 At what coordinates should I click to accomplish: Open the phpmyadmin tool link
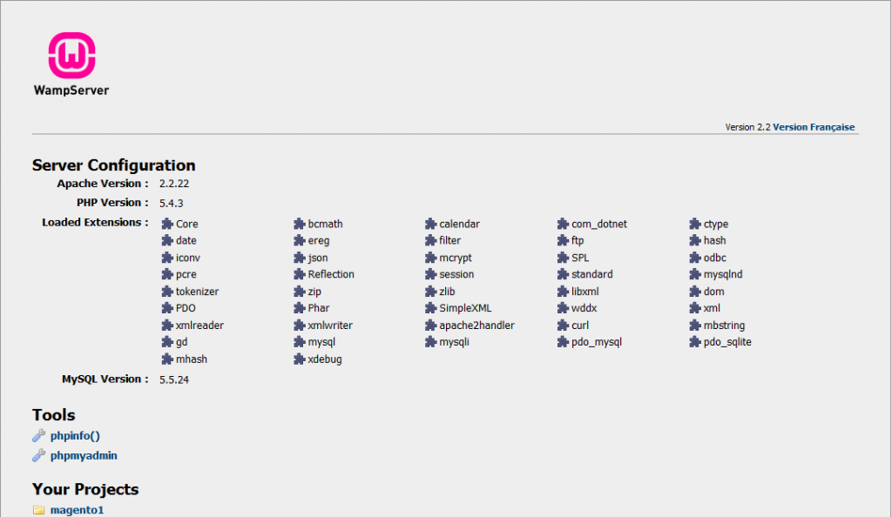click(84, 456)
